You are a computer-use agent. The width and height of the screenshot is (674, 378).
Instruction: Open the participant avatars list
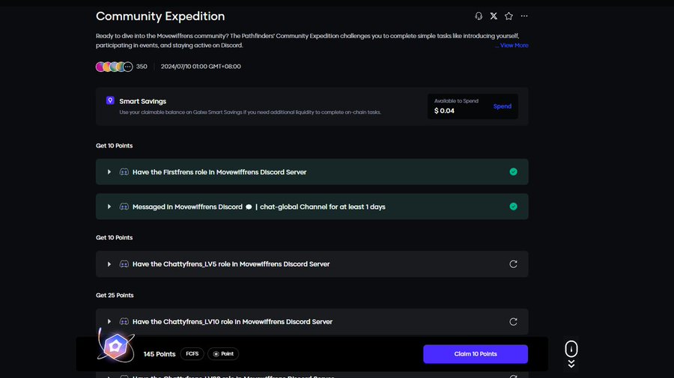point(114,67)
